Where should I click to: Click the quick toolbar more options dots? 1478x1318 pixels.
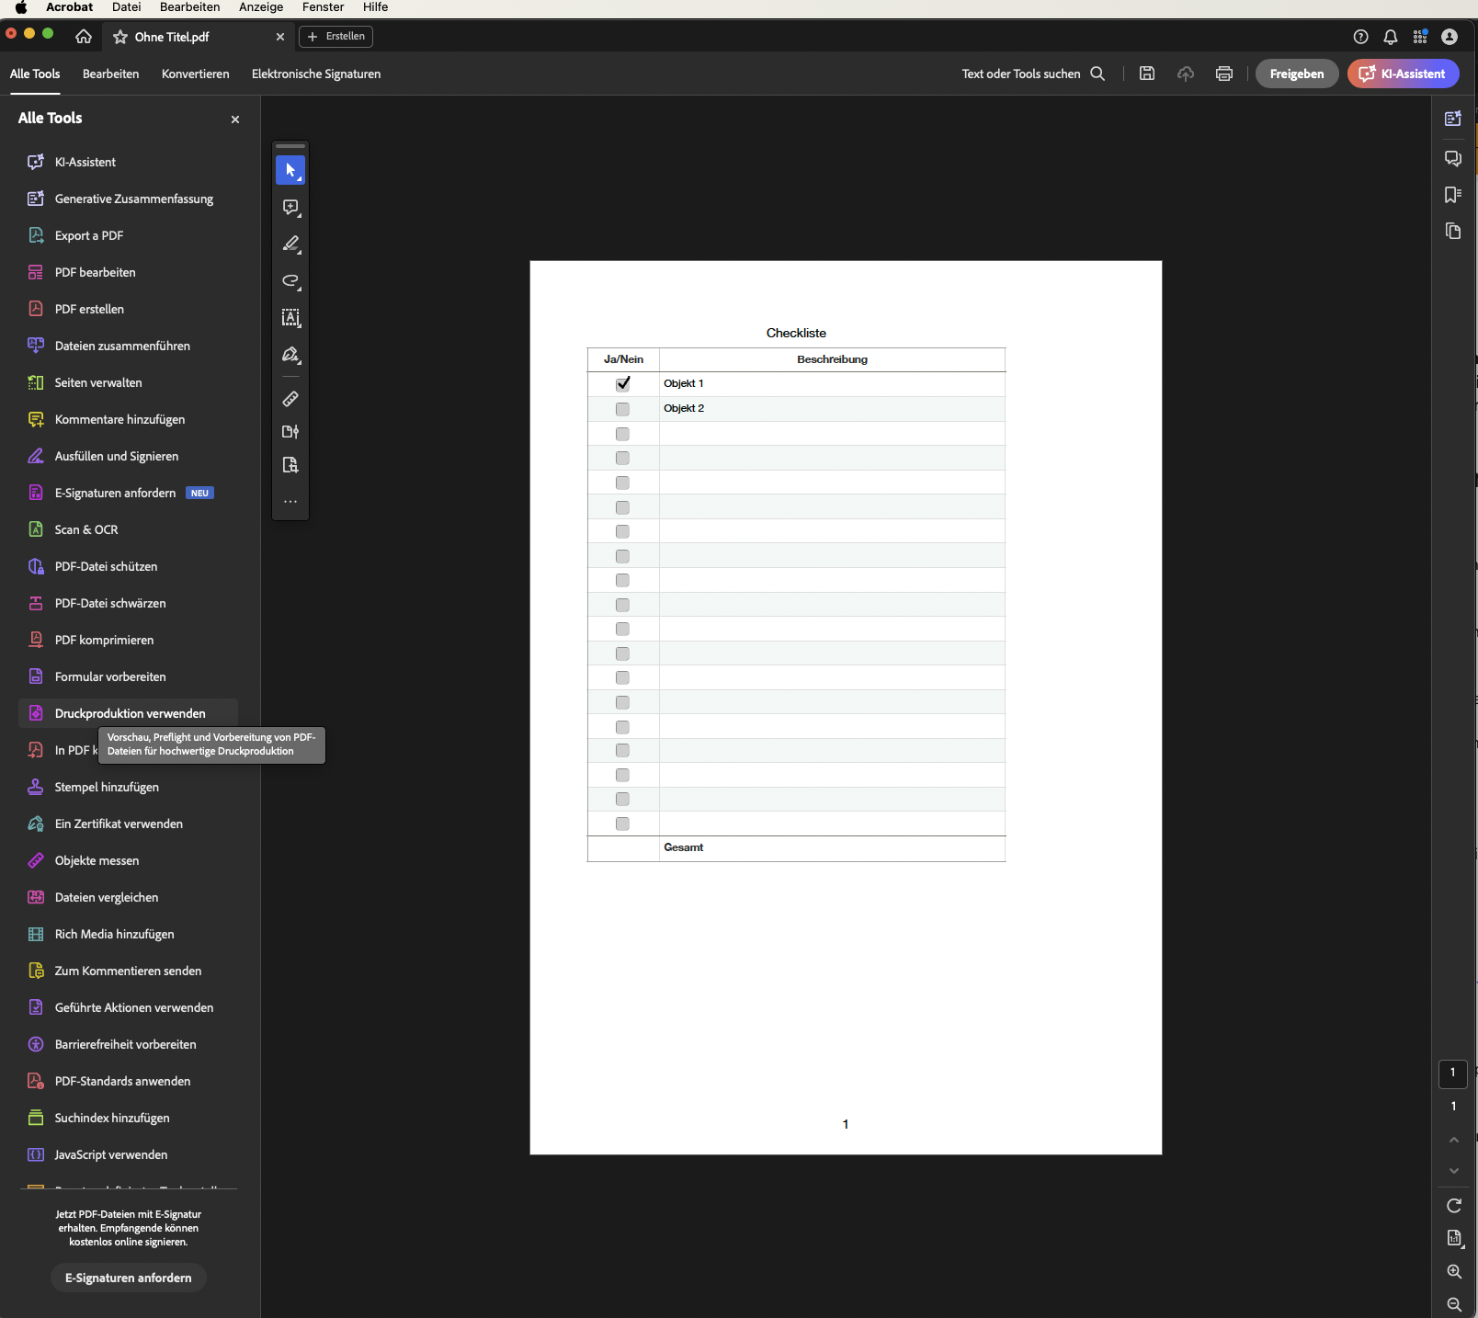[x=290, y=502]
